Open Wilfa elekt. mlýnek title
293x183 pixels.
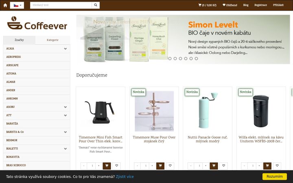coord(261,139)
